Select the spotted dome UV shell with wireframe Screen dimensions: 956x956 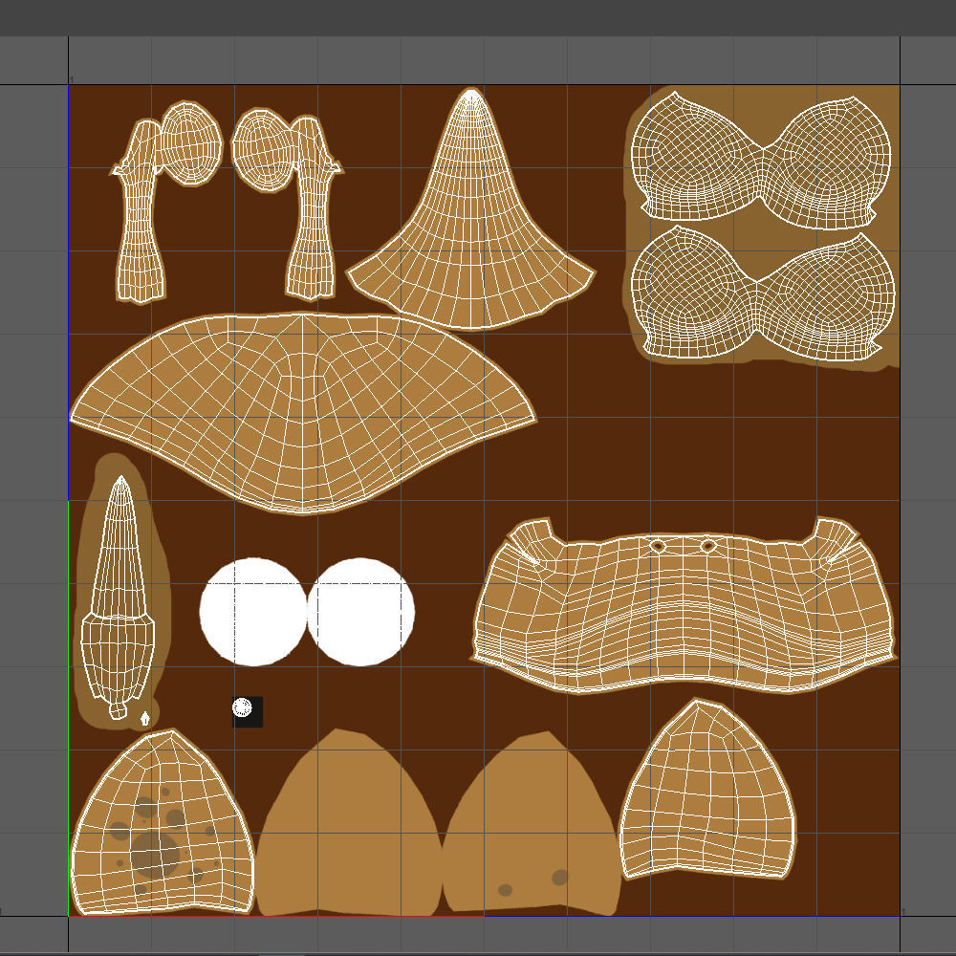(163, 822)
